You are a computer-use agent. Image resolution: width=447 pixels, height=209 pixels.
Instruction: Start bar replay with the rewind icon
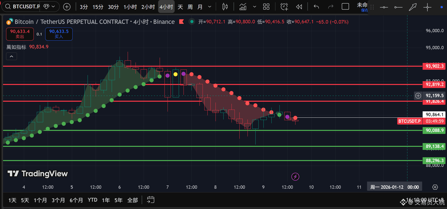[299, 7]
